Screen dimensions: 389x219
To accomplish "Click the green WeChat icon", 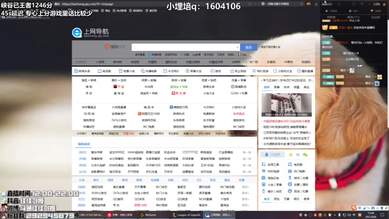I will coord(305,155).
